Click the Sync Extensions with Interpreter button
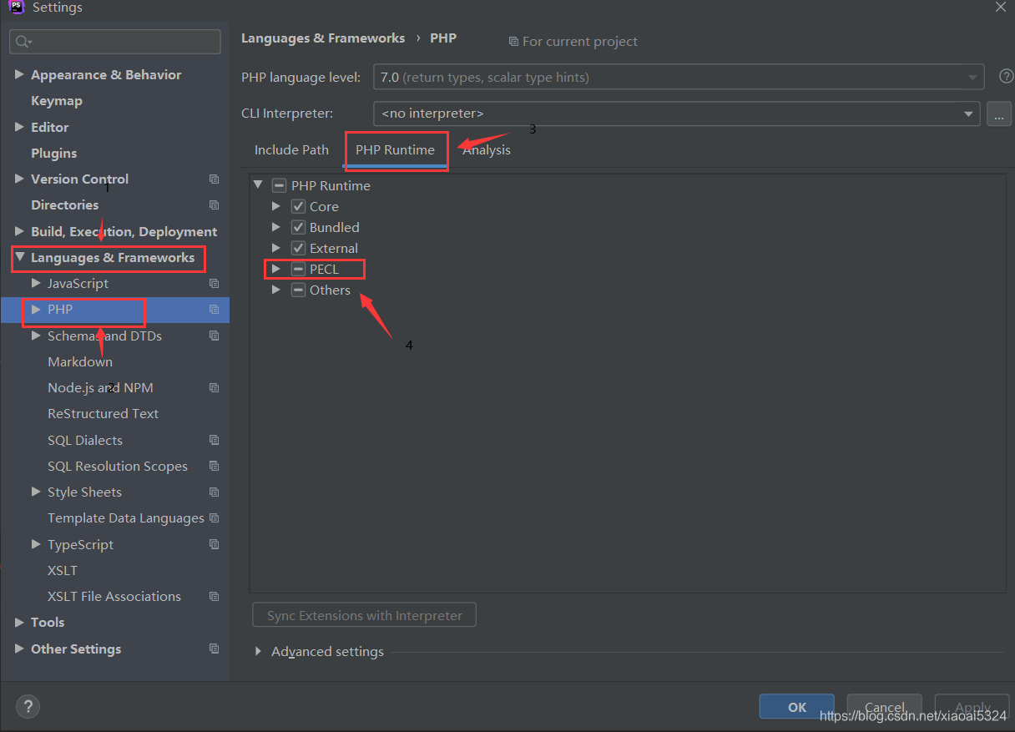1015x732 pixels. coord(364,614)
